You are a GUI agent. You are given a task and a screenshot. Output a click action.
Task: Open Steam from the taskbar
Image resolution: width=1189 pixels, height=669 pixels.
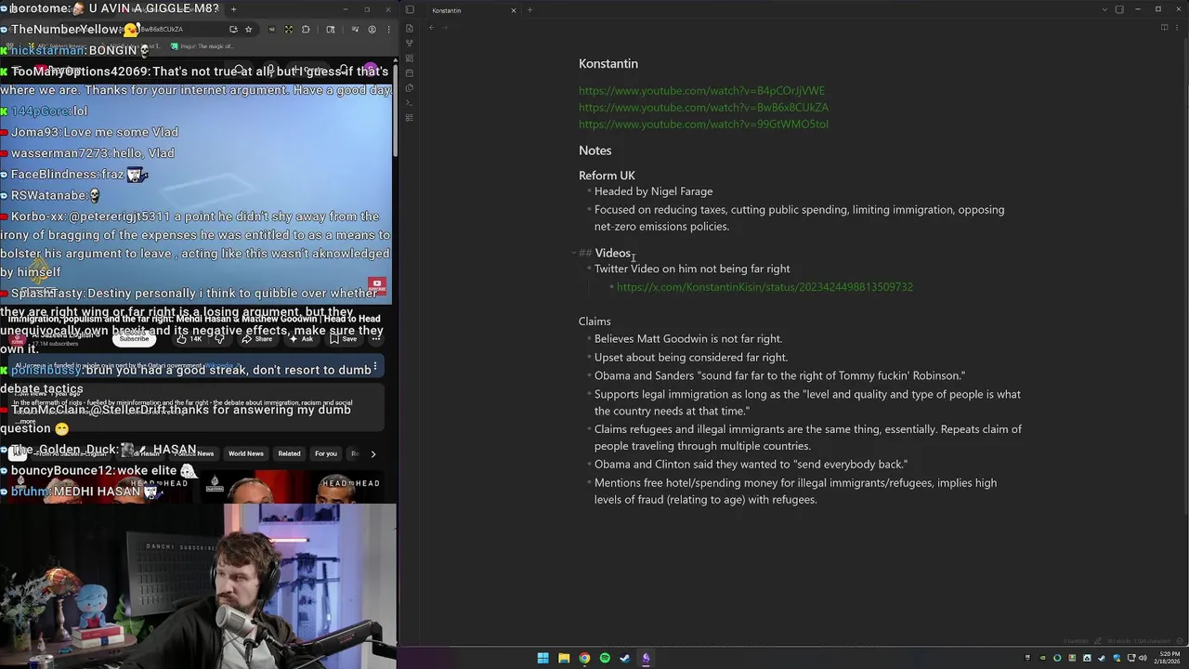(x=625, y=658)
